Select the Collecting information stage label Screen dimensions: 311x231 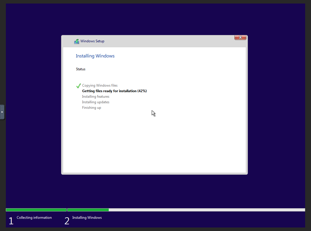tap(34, 218)
